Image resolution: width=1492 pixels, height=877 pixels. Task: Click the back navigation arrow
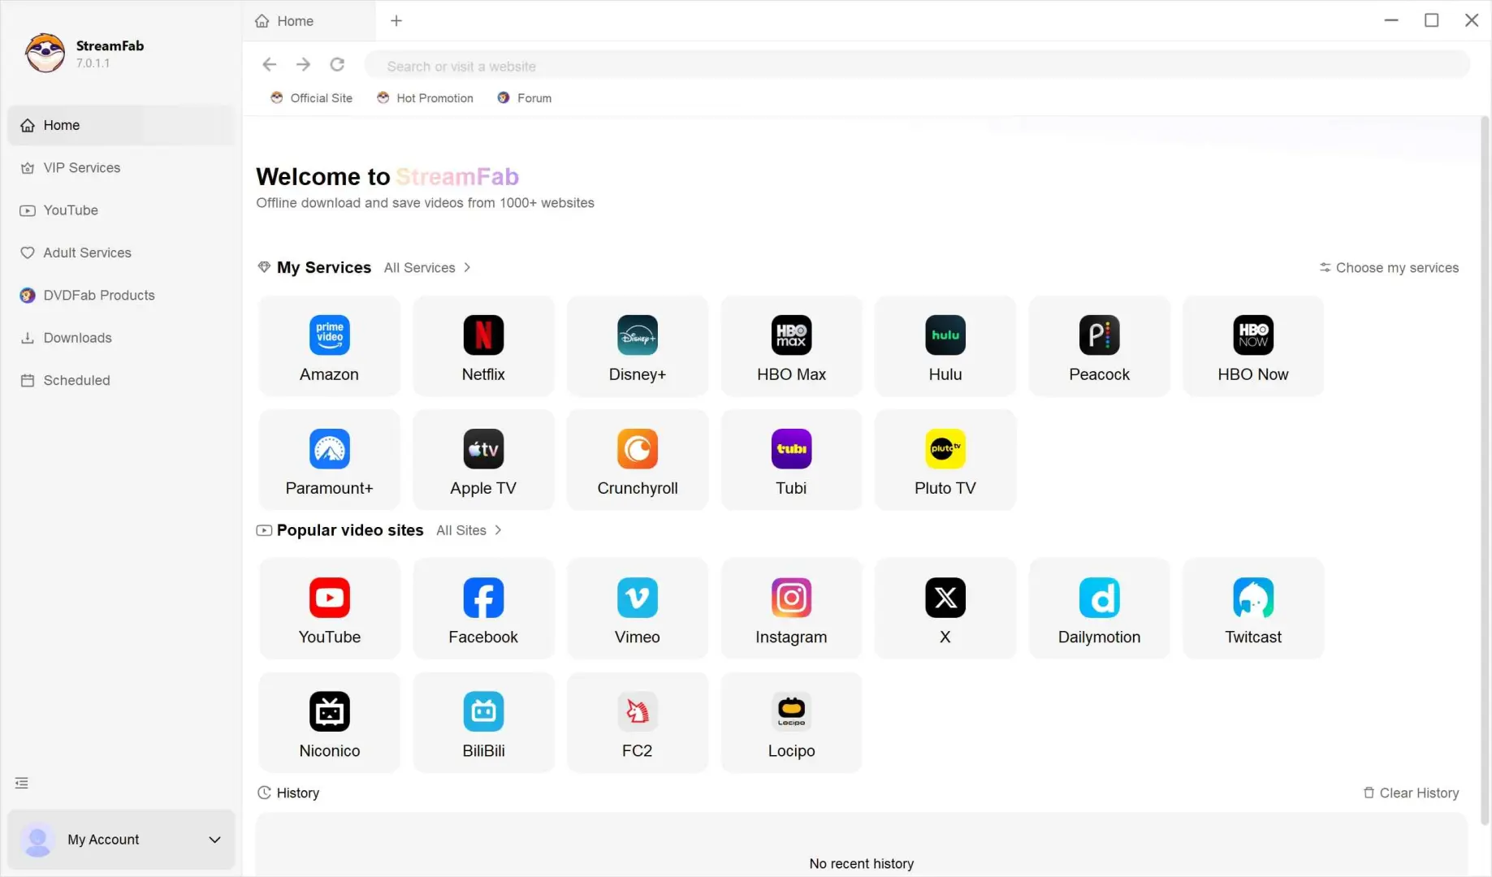[x=270, y=65]
